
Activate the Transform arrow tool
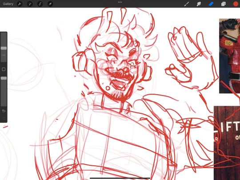[x=50, y=4]
